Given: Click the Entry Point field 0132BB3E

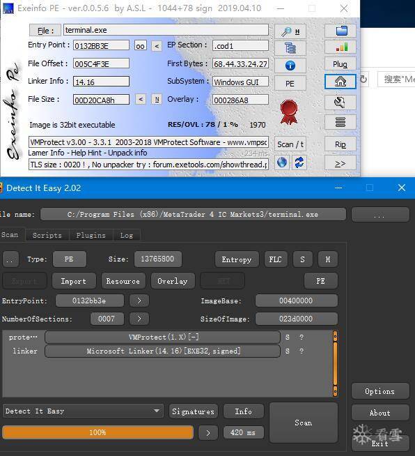Looking at the screenshot, I should (x=101, y=45).
